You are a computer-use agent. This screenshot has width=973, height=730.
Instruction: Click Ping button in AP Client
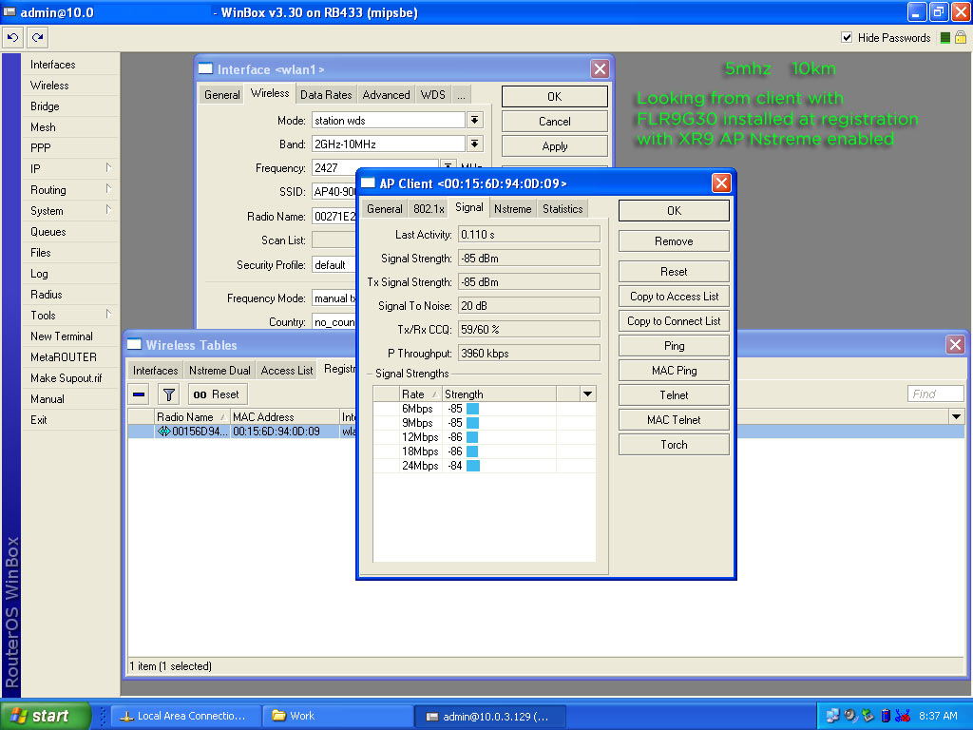[x=674, y=346]
